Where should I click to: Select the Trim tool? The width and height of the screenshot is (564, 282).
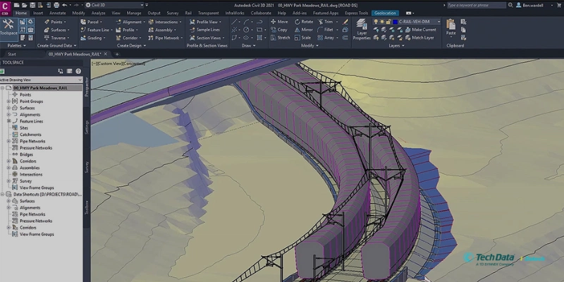pyautogui.click(x=326, y=22)
